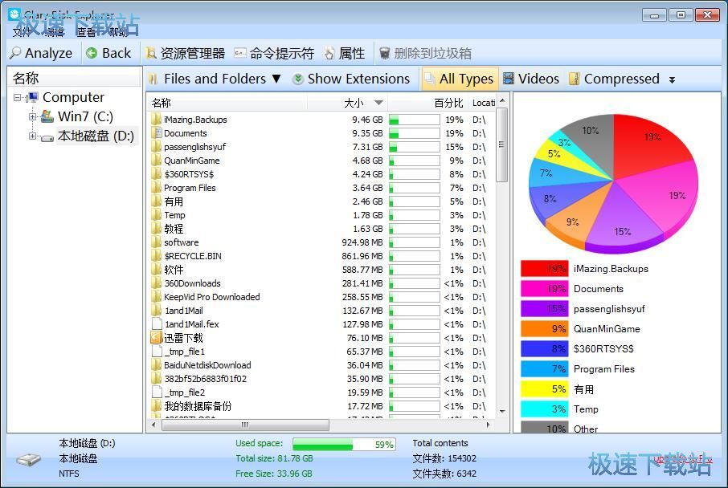Viewport: 728px width, 488px height.
Task: Click the file list horizontal scrollbar thumb
Action: click(245, 425)
